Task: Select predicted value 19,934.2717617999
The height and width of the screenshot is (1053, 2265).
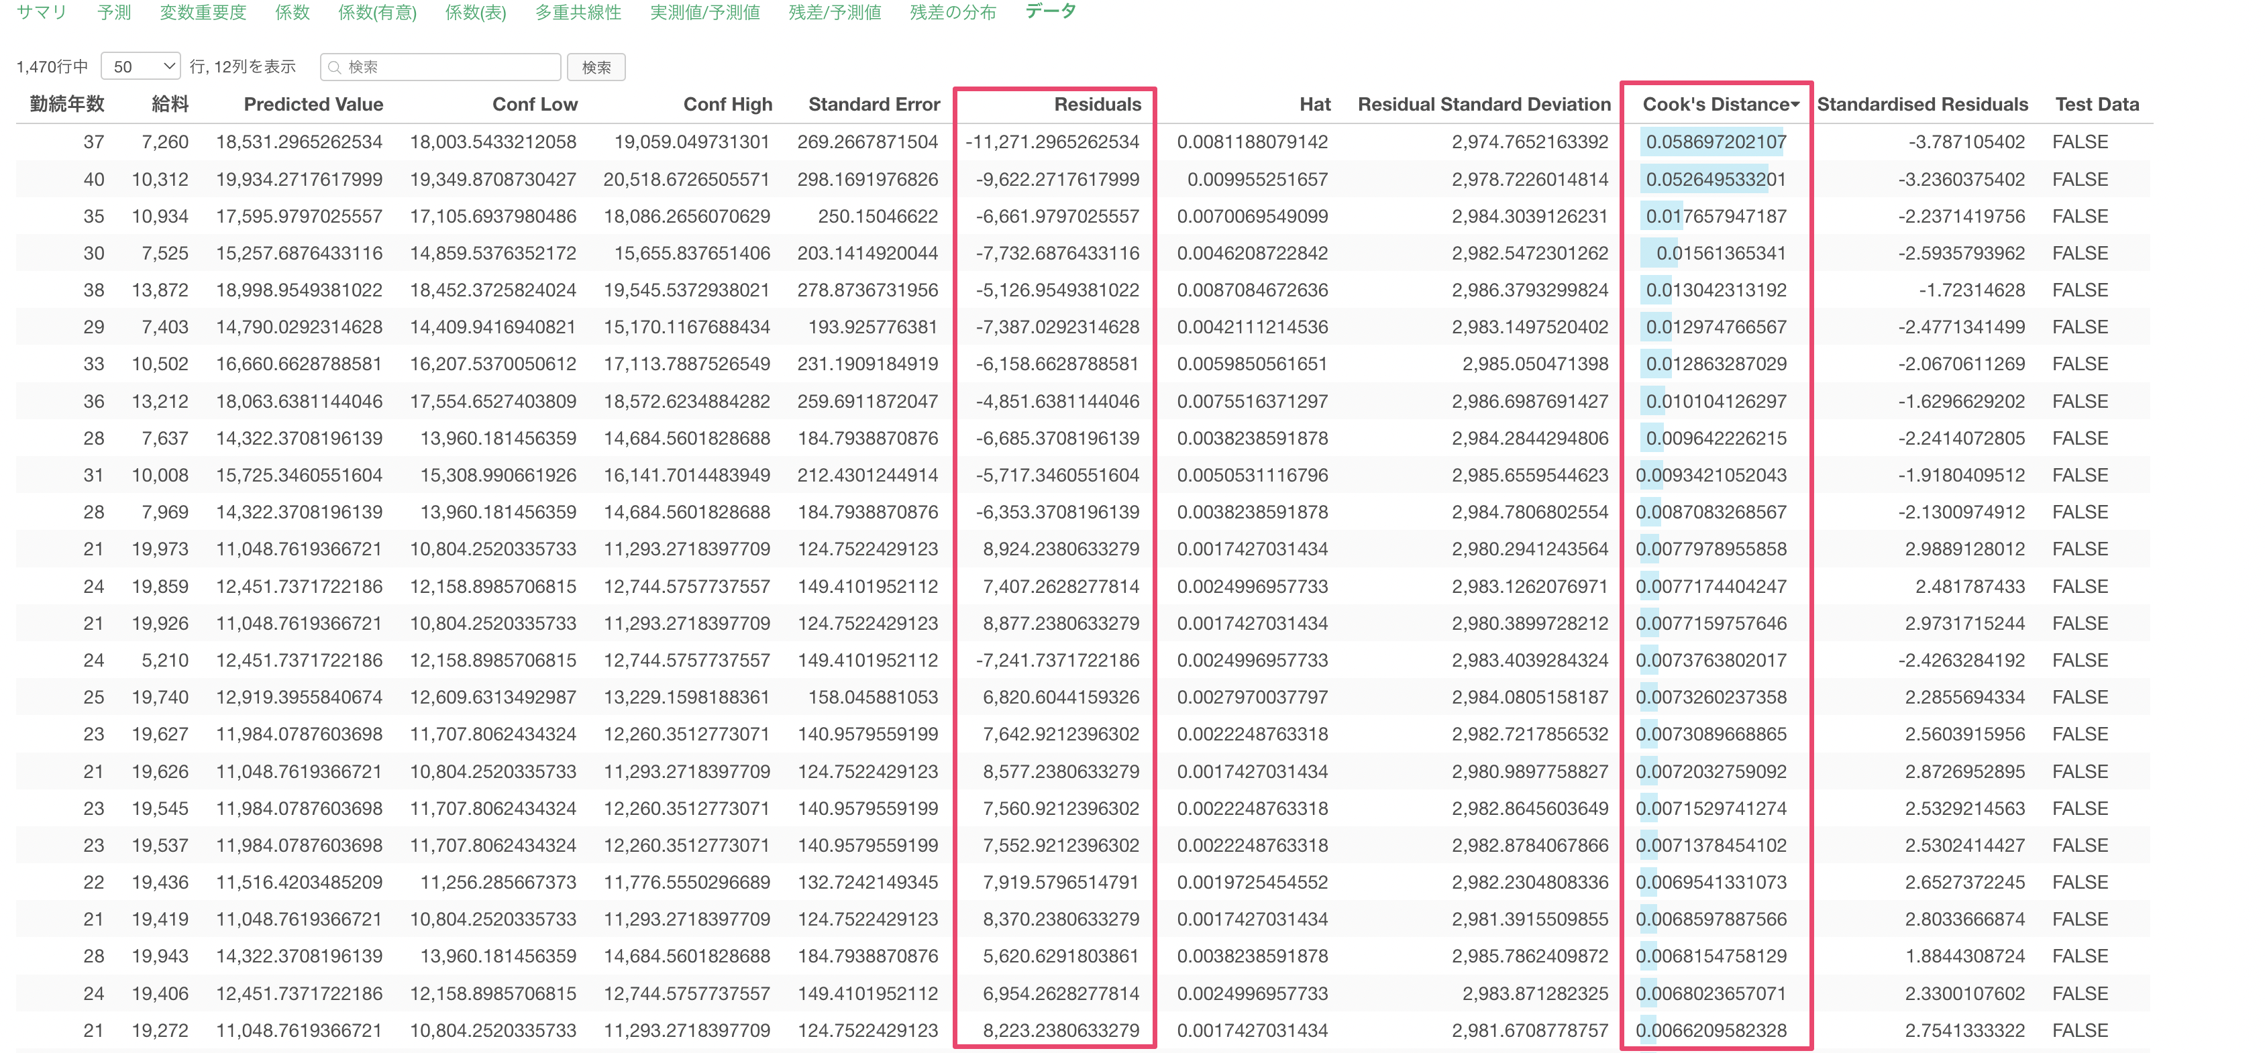Action: pos(299,179)
